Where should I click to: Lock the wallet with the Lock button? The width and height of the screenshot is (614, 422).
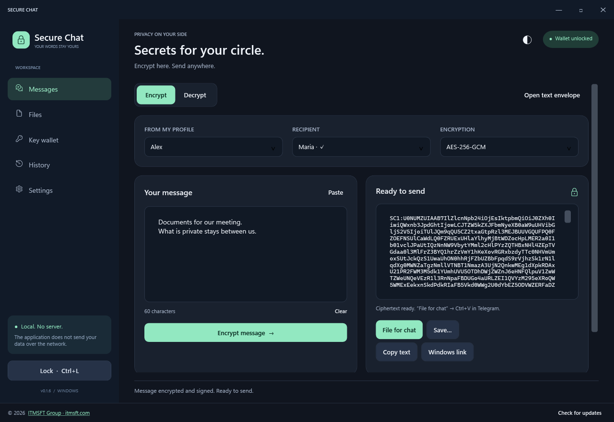(x=59, y=371)
